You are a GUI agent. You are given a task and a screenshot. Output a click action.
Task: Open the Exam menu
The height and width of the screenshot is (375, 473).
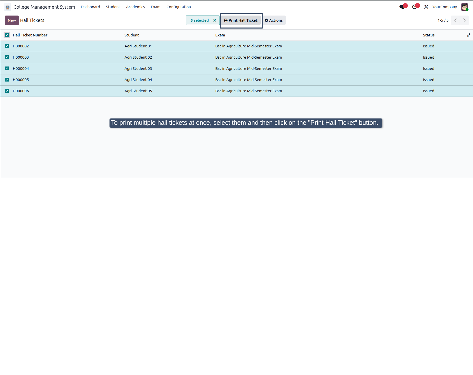point(155,7)
